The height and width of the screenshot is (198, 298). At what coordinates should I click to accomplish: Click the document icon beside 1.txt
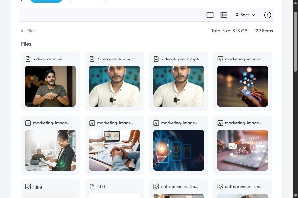click(x=92, y=187)
